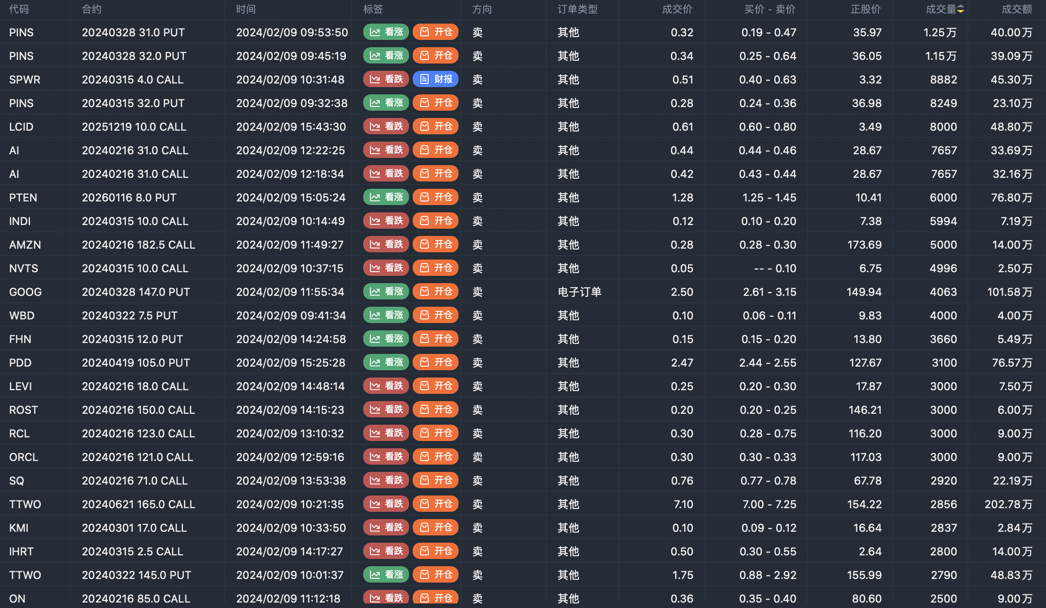Click the 订单类型 column header
This screenshot has height=608, width=1046.
tap(577, 10)
